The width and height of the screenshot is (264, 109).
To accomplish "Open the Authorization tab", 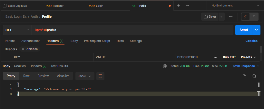I will pyautogui.click(x=31, y=41).
